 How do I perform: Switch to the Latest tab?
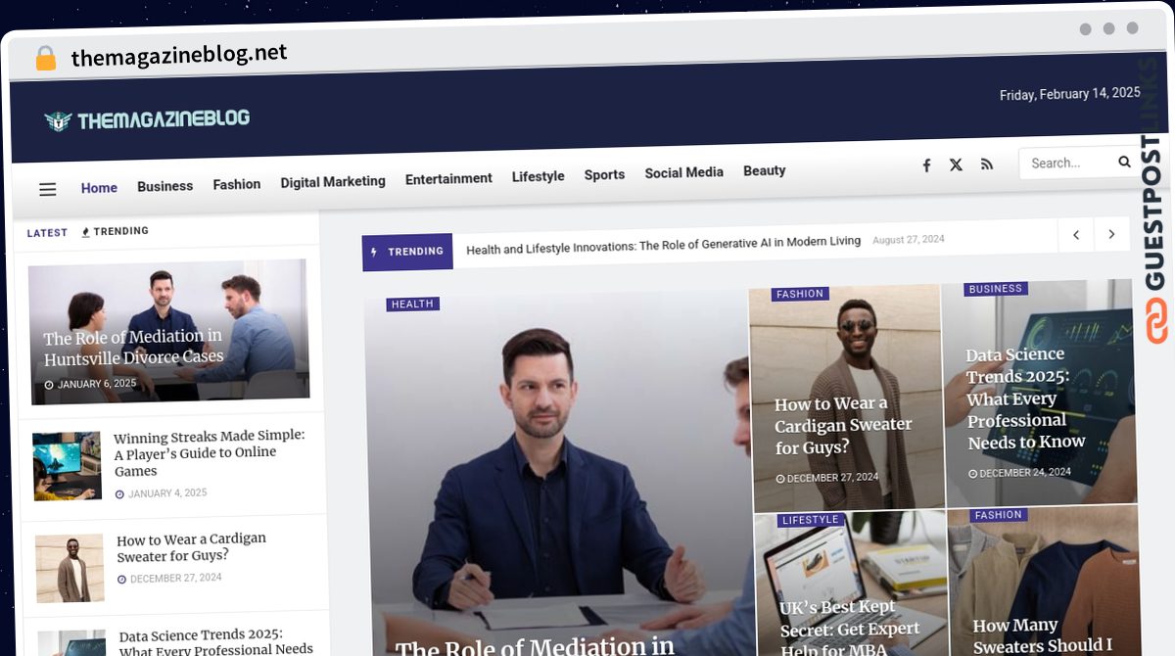point(47,233)
